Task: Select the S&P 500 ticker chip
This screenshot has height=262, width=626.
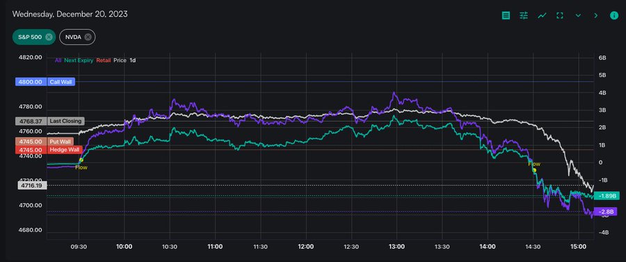Action: click(x=34, y=37)
